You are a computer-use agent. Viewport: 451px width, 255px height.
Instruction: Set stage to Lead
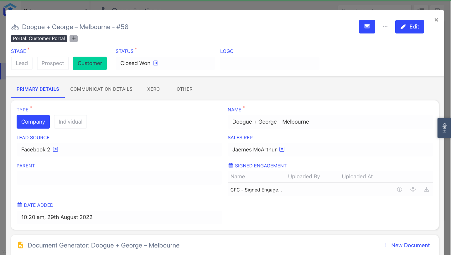[22, 63]
